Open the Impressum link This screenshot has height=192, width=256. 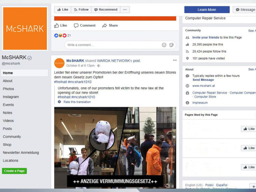pyautogui.click(x=200, y=103)
